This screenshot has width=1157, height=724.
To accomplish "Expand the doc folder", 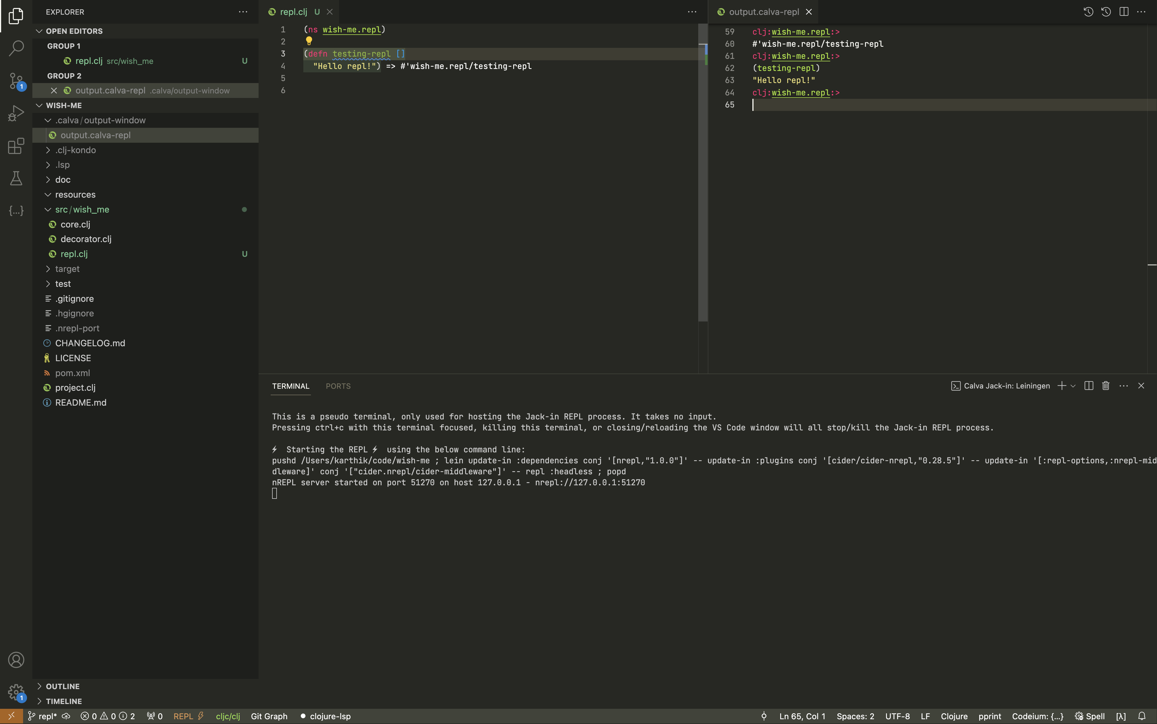I will point(48,180).
